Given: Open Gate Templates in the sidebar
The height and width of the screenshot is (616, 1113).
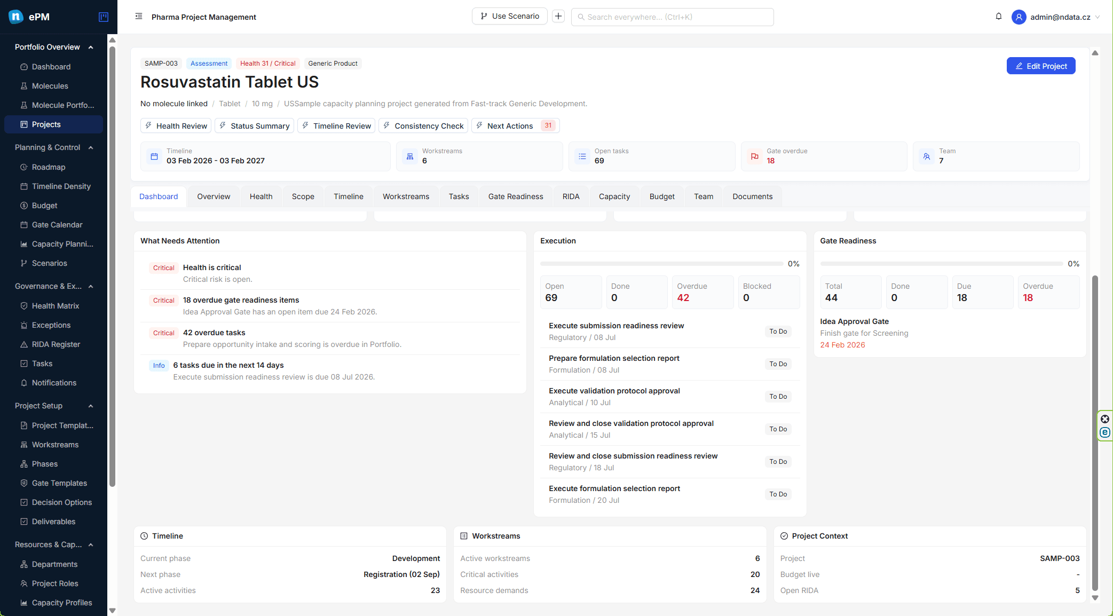Looking at the screenshot, I should 53,483.
